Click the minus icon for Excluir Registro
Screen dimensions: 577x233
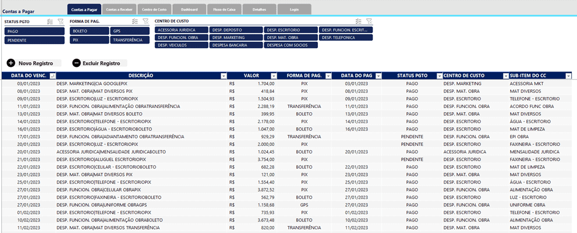pos(76,63)
